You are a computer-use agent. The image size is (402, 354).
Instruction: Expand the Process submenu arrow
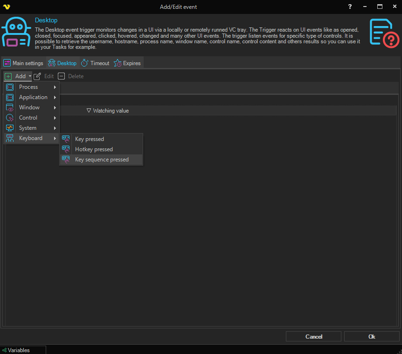click(55, 87)
